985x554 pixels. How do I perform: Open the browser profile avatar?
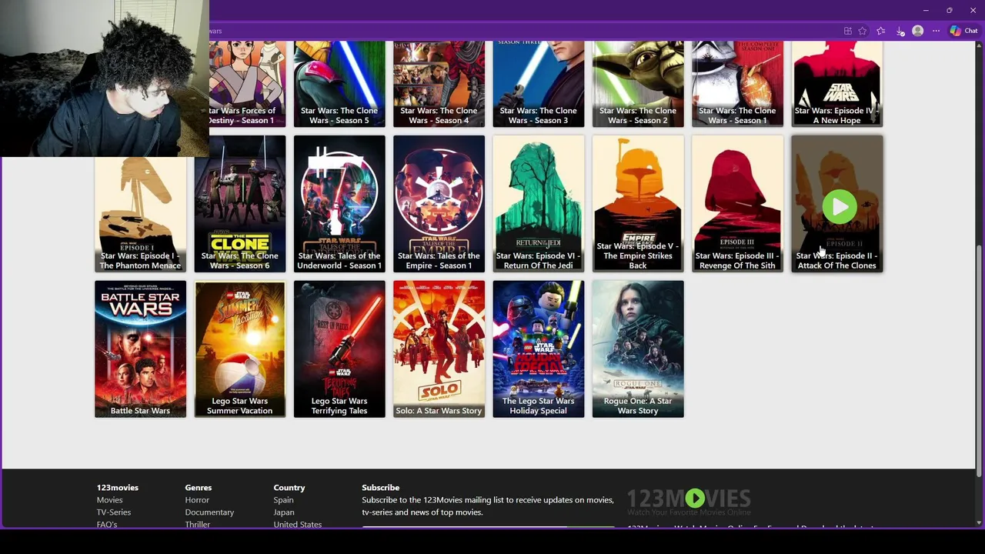917,31
